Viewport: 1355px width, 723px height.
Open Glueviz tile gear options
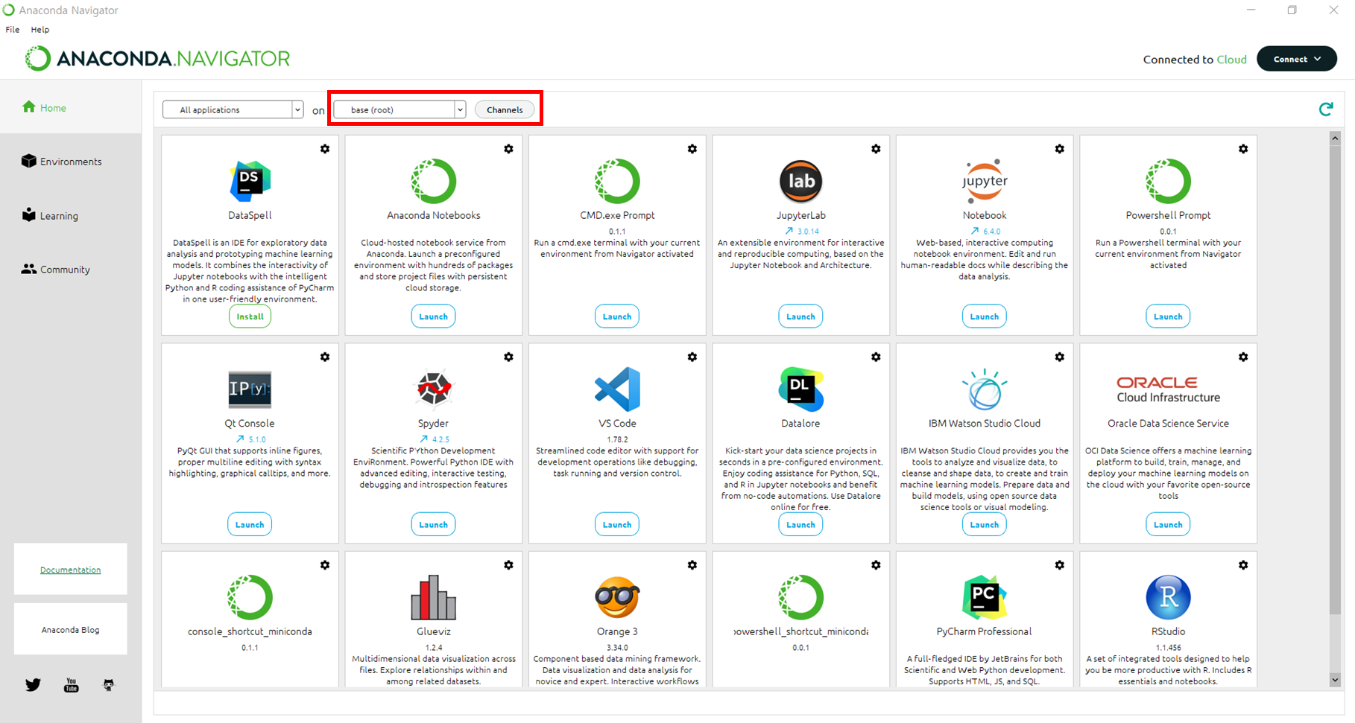pyautogui.click(x=508, y=565)
